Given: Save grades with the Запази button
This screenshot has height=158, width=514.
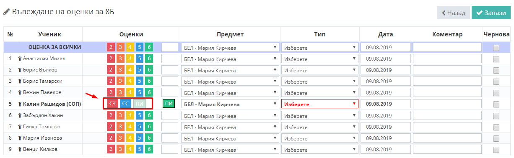Looking at the screenshot, I should pyautogui.click(x=491, y=13).
